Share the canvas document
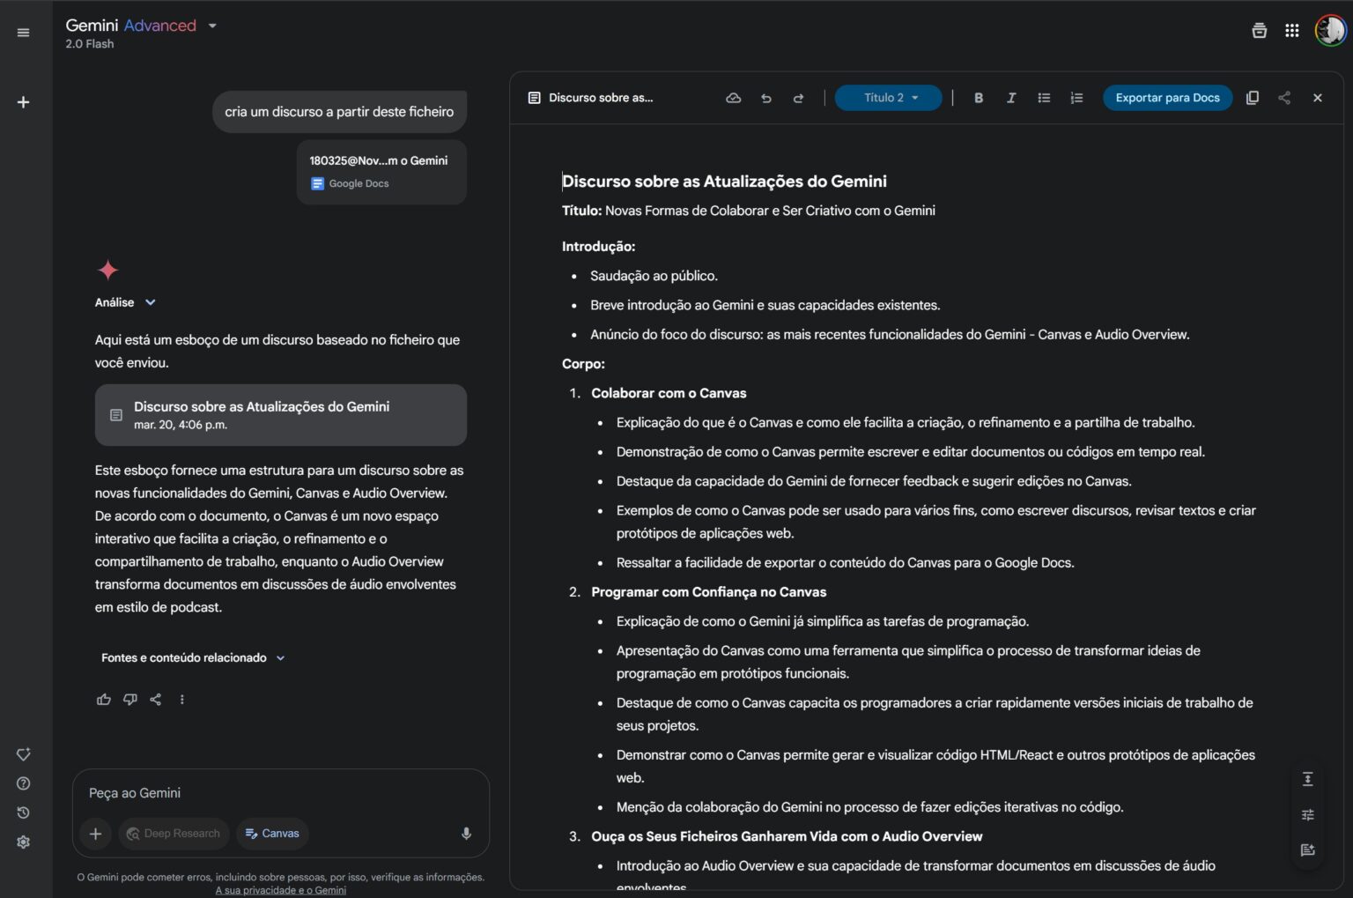1353x898 pixels. (1284, 98)
